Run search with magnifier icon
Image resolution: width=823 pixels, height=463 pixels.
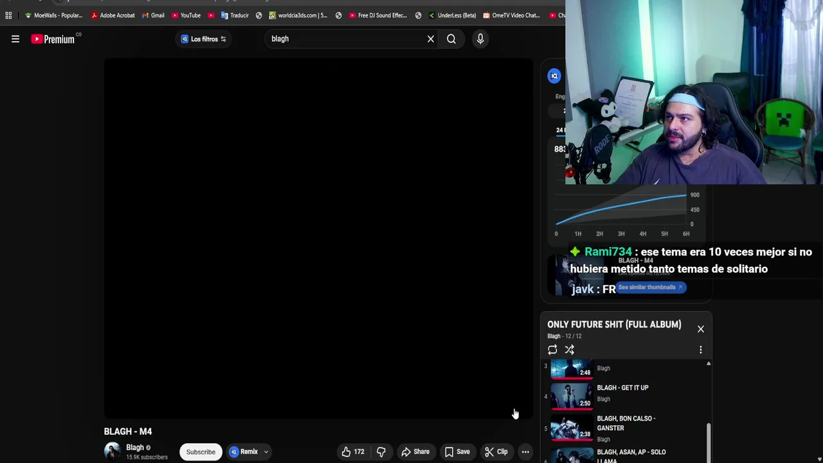(x=451, y=39)
